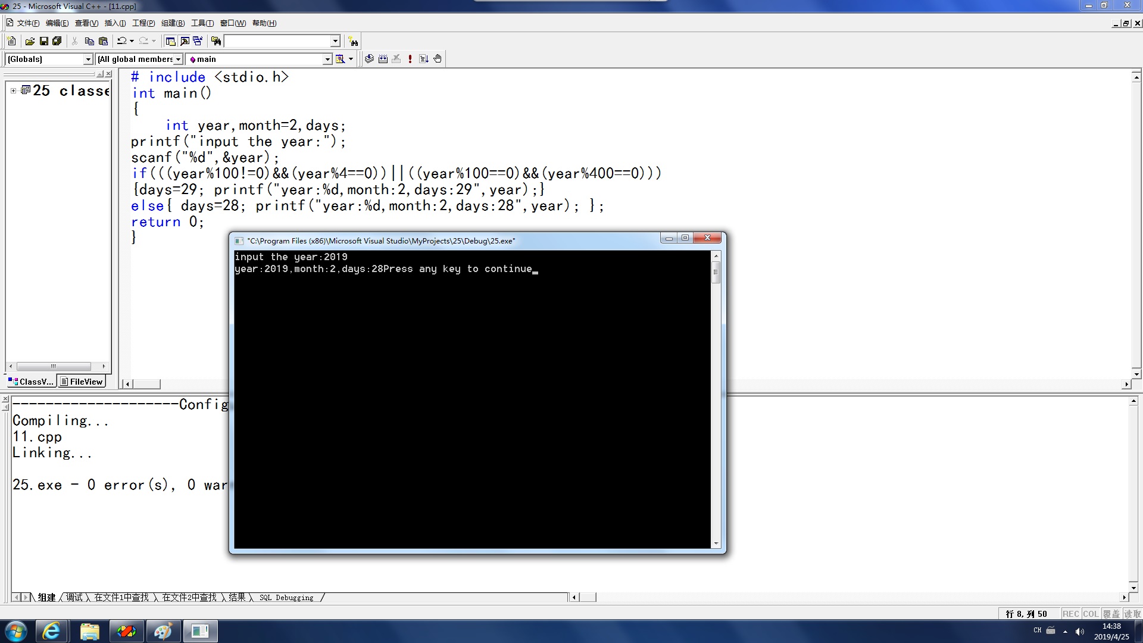Click the Find combo box input field
This screenshot has width=1143, height=643.
[277, 41]
